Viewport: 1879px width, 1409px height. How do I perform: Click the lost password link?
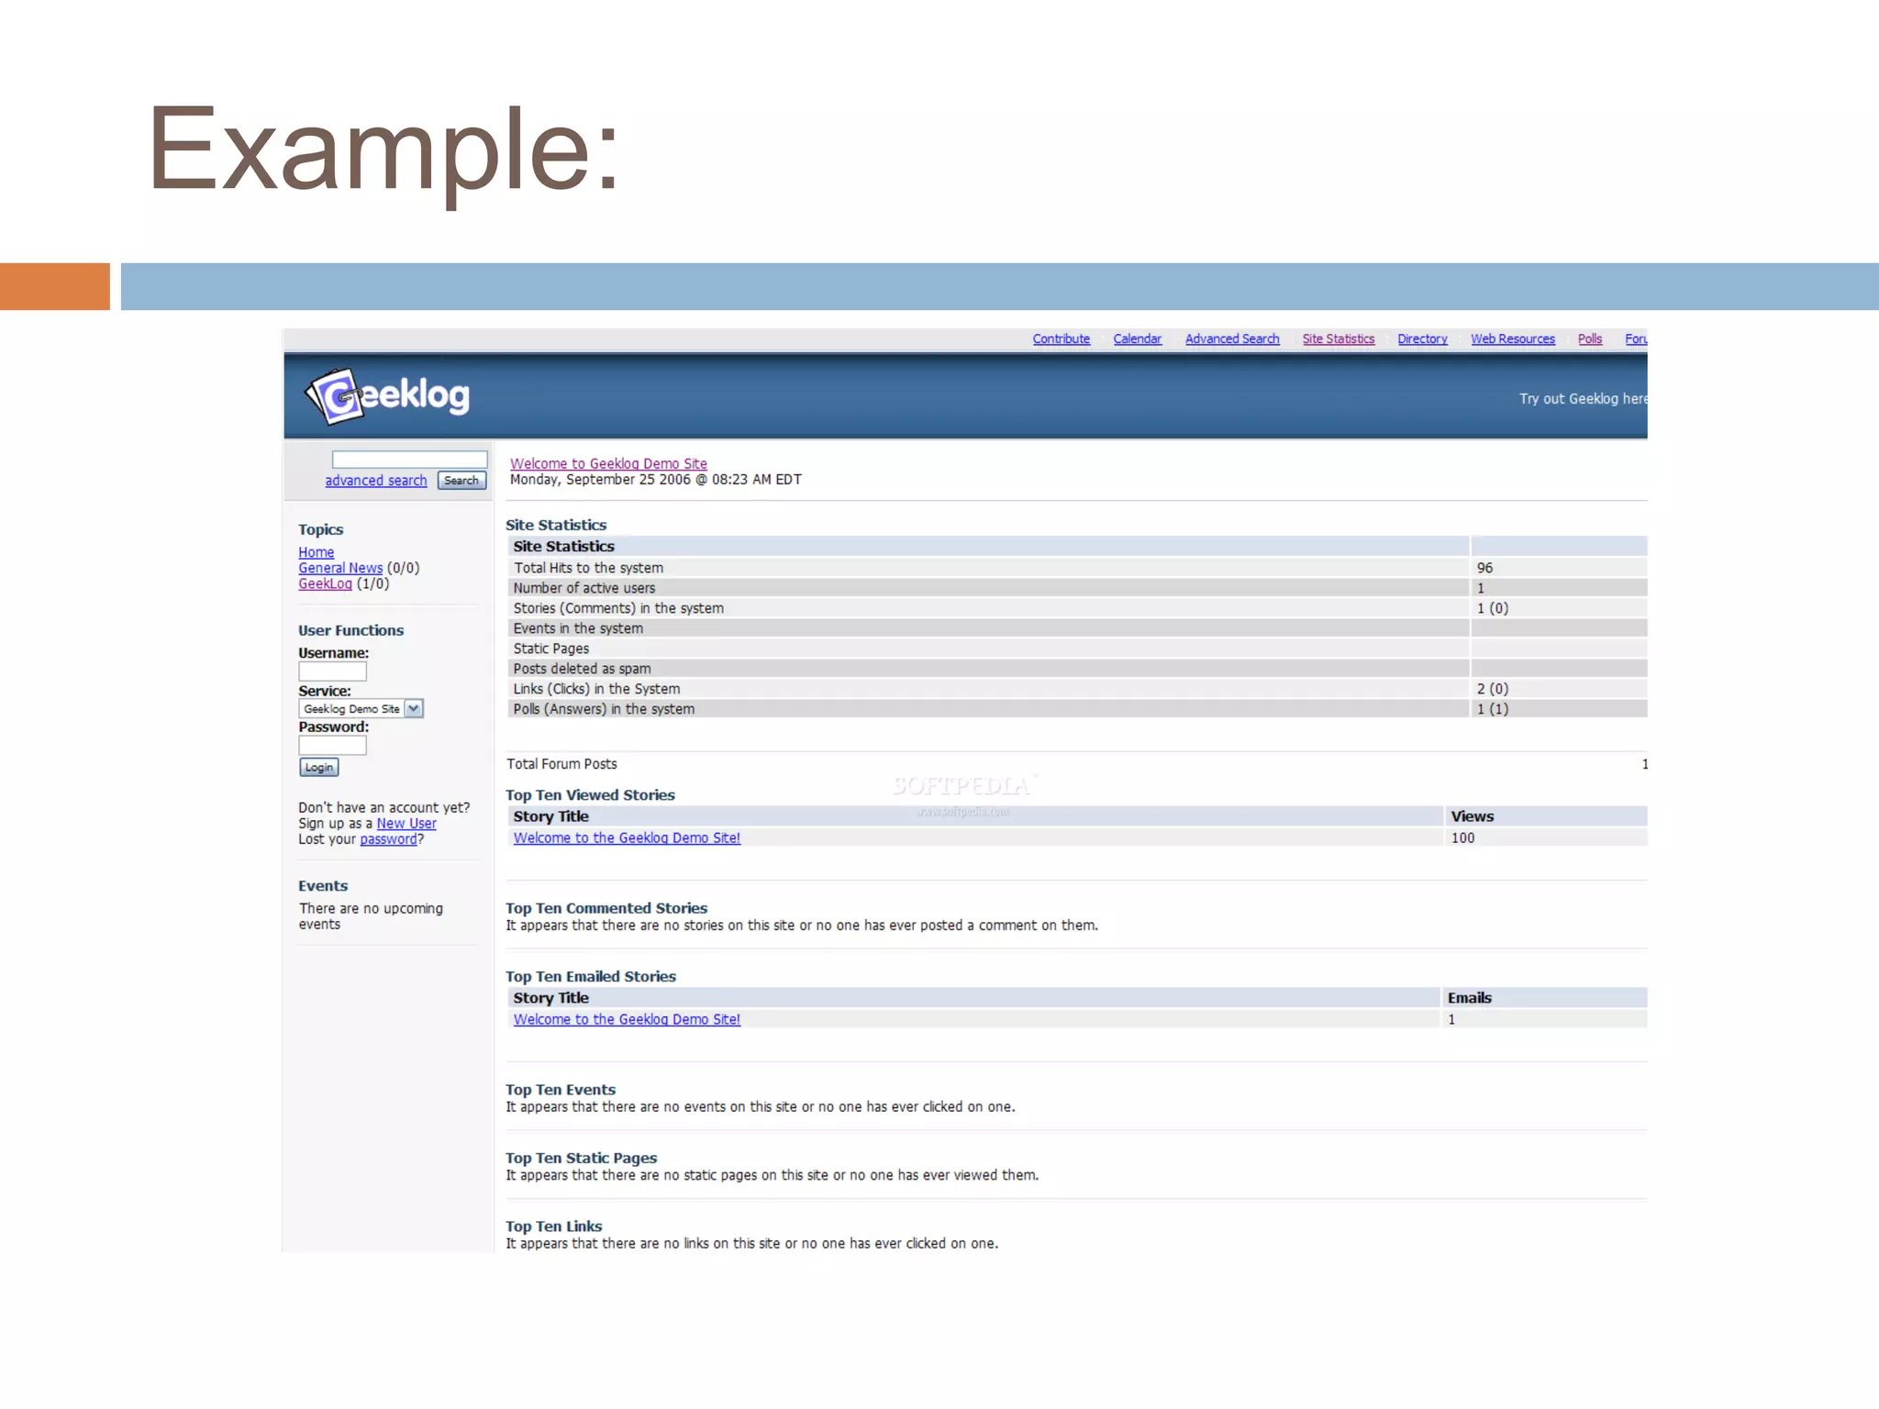pos(388,839)
